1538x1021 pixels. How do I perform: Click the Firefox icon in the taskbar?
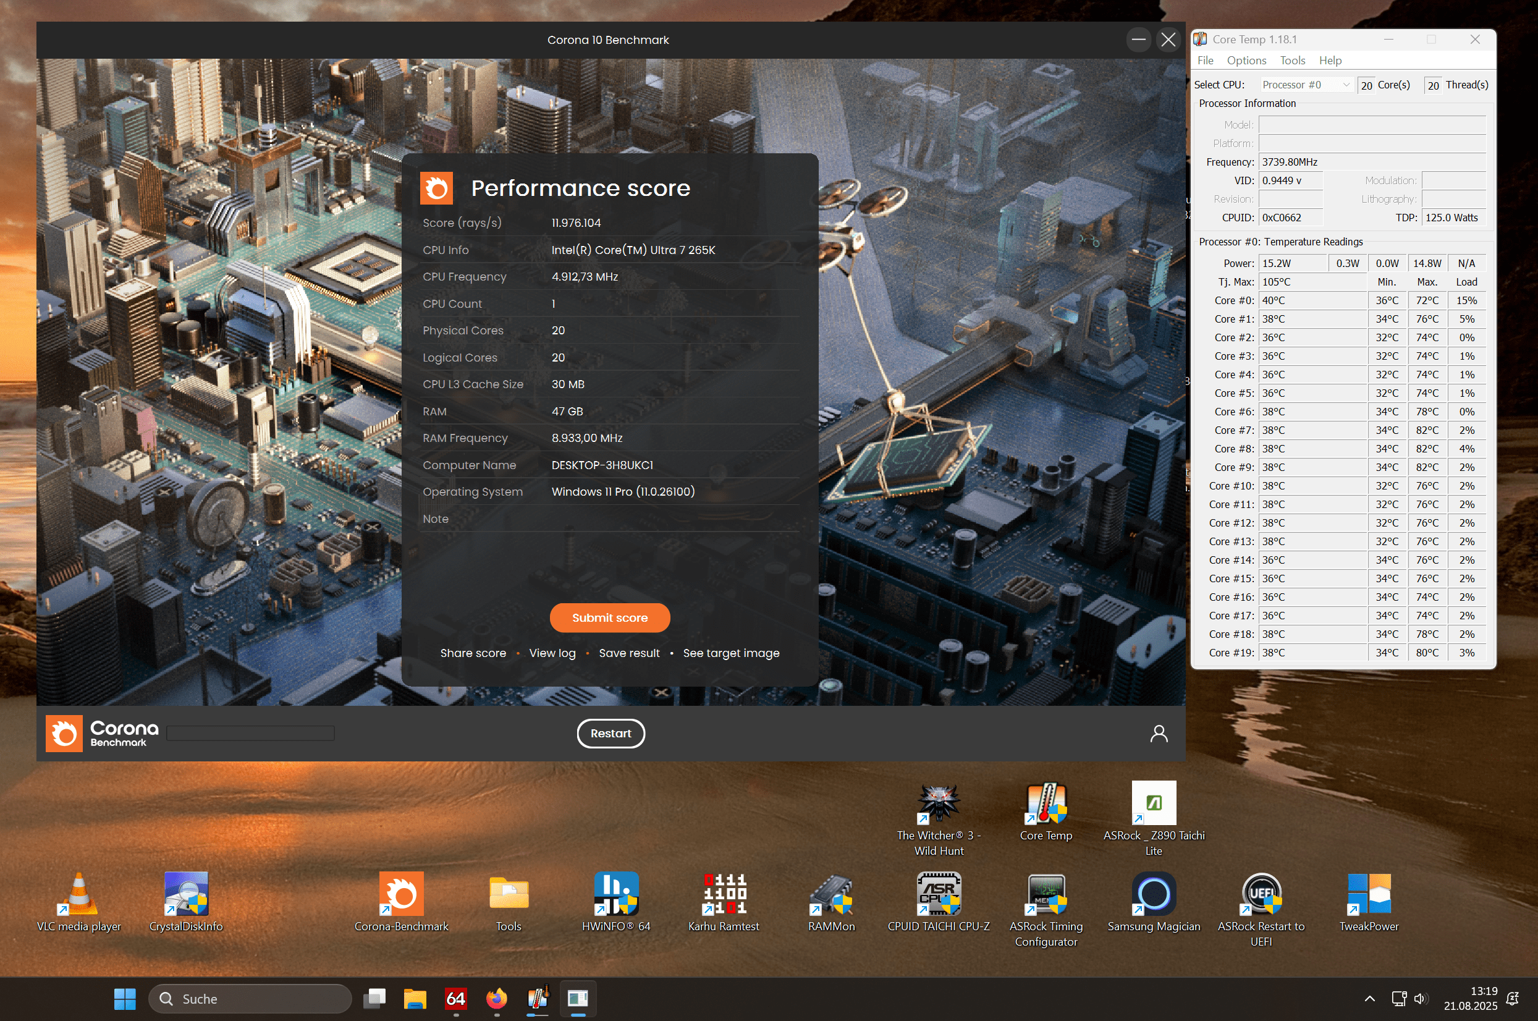click(x=497, y=998)
